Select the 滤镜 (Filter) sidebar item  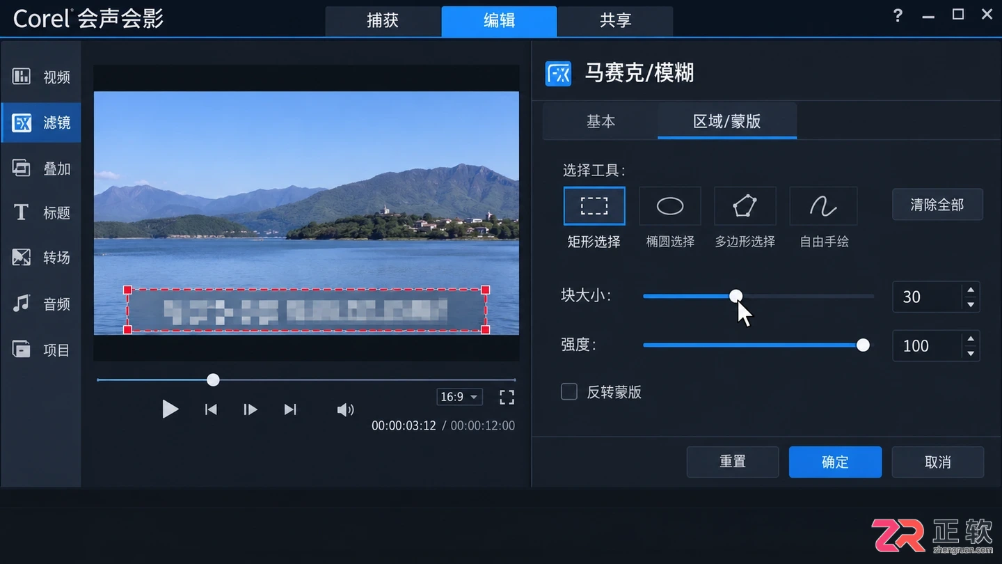coord(41,123)
